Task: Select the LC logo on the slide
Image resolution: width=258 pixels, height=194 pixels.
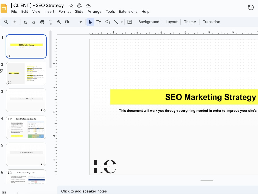Action: pos(105,167)
